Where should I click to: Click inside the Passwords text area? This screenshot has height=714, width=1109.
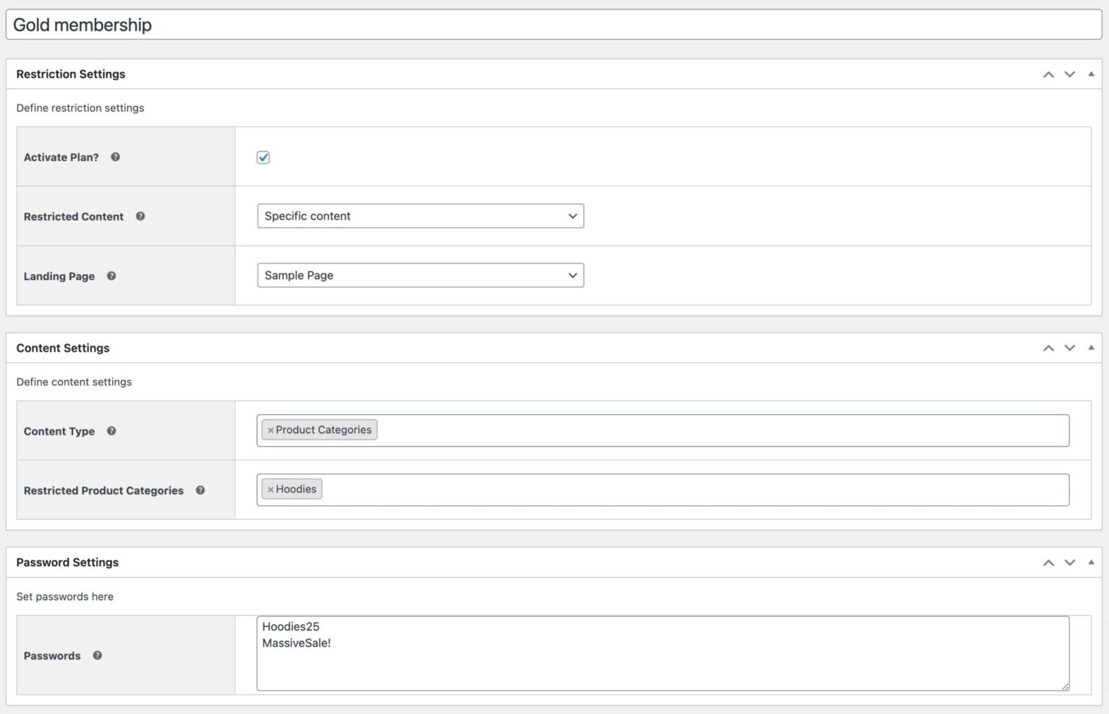click(x=650, y=653)
